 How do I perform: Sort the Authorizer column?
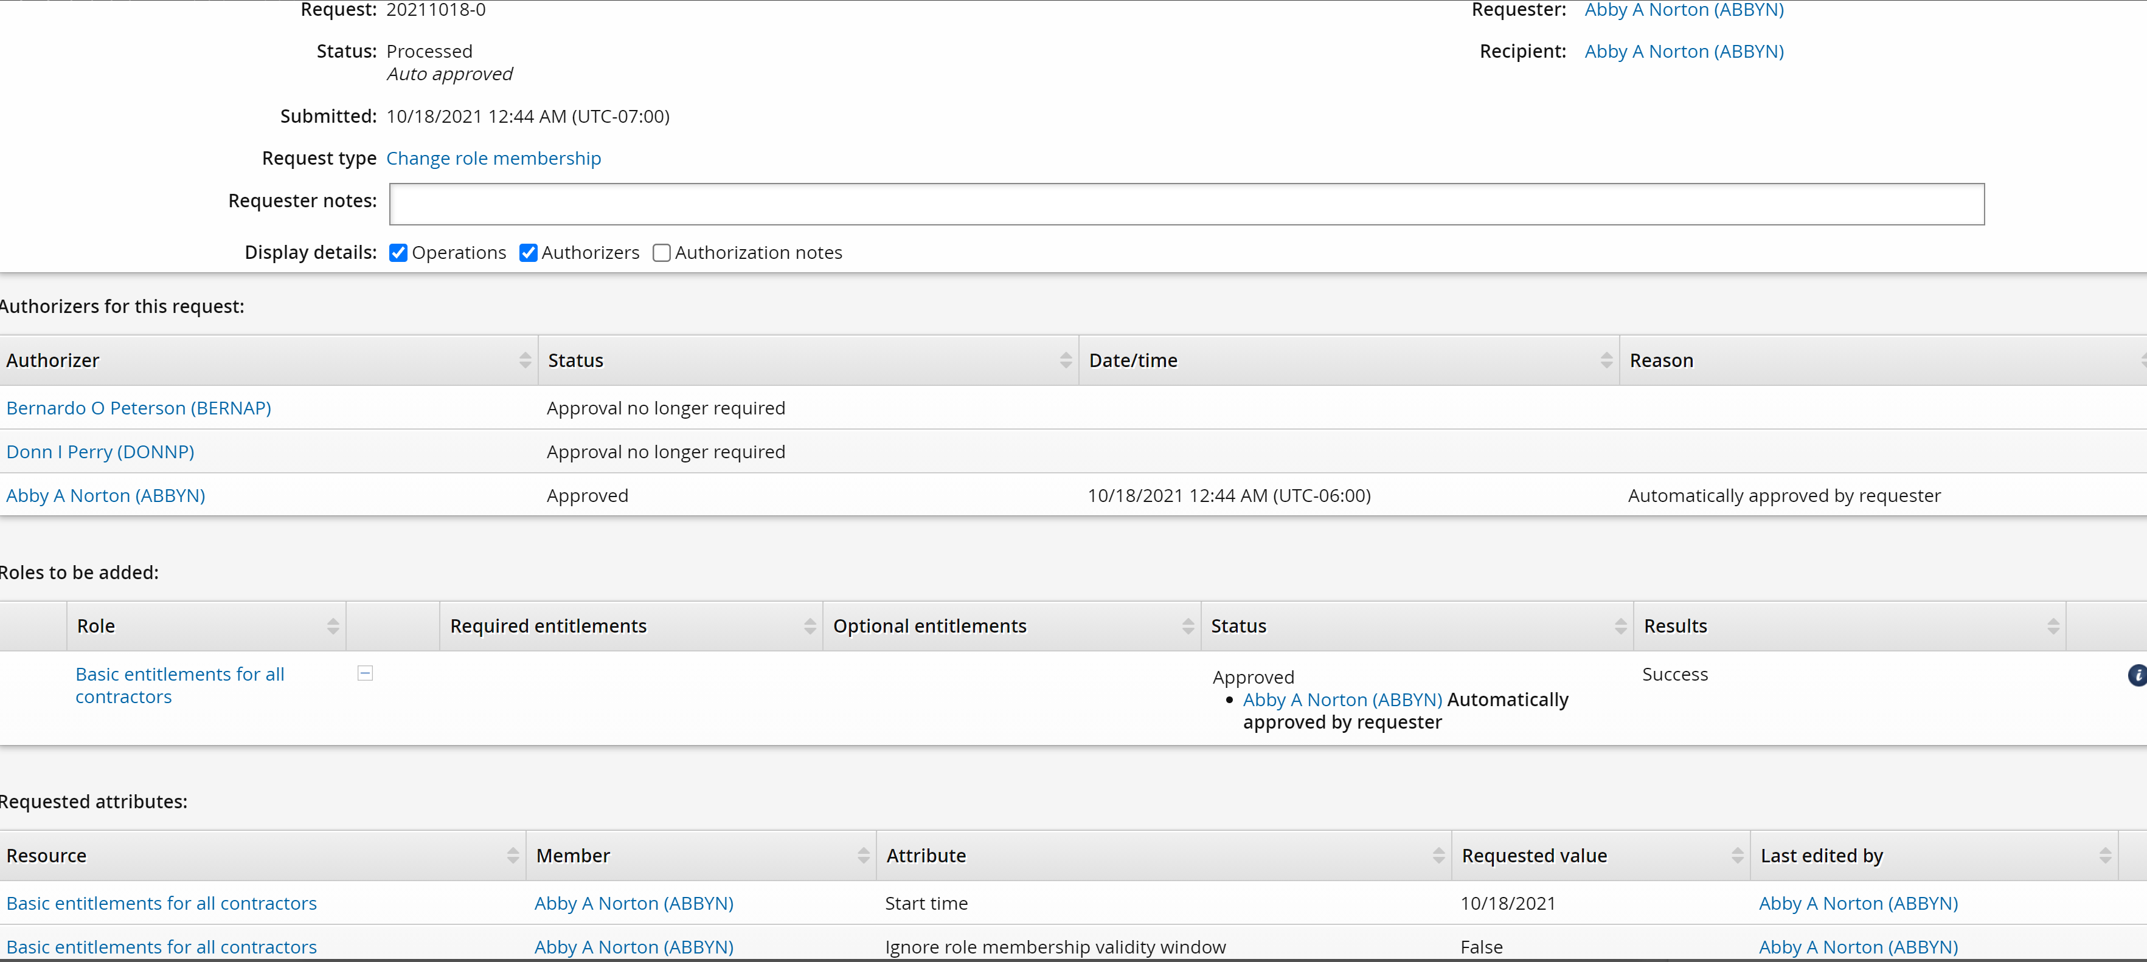[x=525, y=360]
